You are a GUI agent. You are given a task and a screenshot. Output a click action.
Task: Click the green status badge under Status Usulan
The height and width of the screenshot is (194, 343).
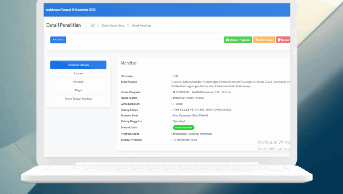point(183,127)
